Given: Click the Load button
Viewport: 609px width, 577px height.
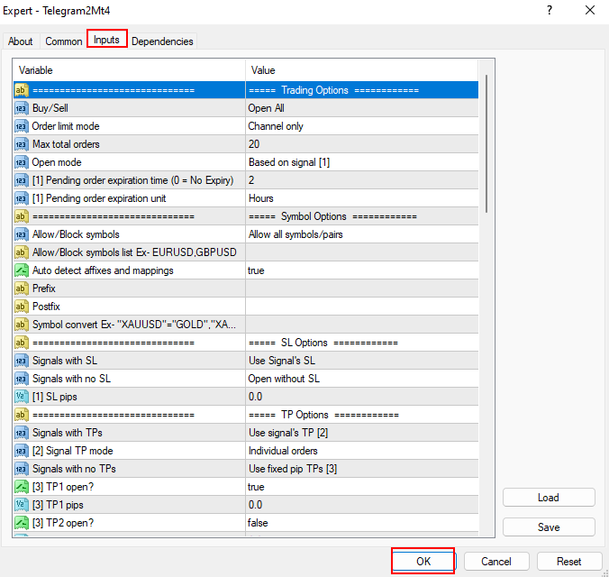Looking at the screenshot, I should click(x=549, y=498).
